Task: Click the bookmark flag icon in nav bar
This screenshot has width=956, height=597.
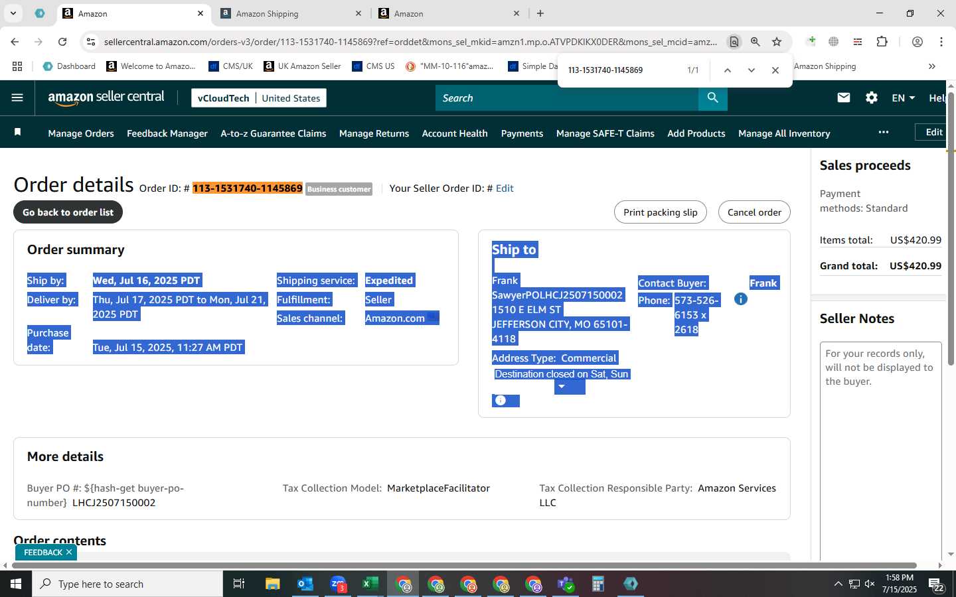Action: coord(18,133)
